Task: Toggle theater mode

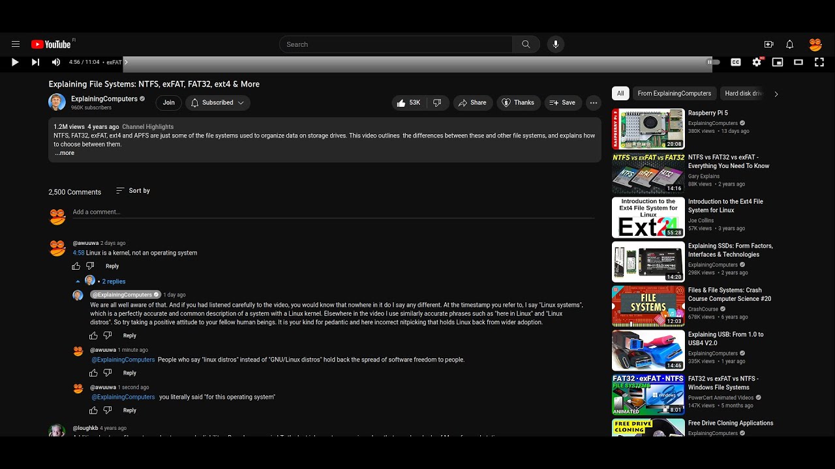Action: click(x=798, y=62)
